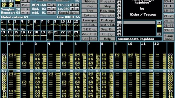Image resolution: width=175 pixels, height=98 pixels.
Task: Switch to instrument bank 29-30
Action: pos(168,21)
